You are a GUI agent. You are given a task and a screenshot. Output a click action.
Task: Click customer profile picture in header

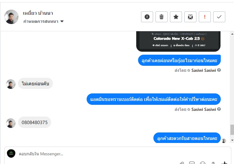tap(11, 17)
